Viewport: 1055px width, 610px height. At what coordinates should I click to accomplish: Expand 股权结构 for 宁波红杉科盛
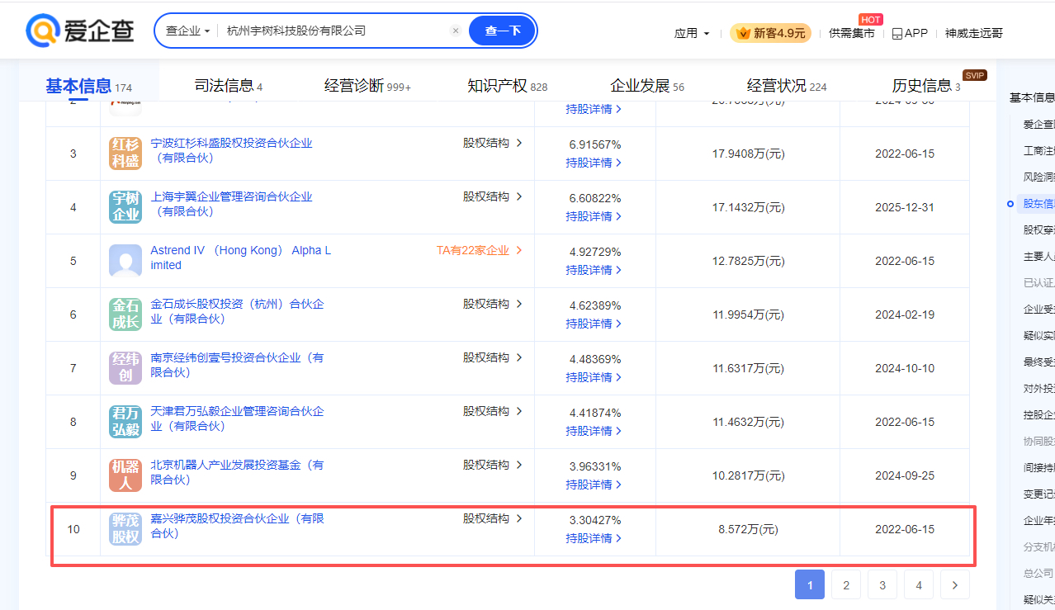click(x=492, y=143)
